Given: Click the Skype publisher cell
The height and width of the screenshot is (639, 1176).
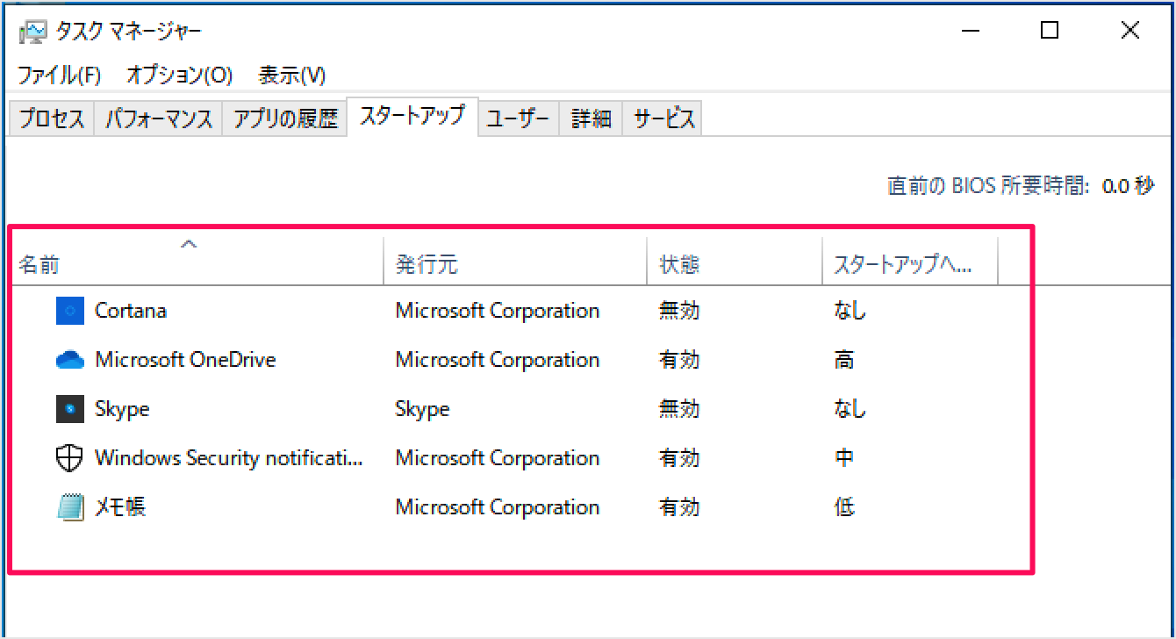Looking at the screenshot, I should (x=422, y=409).
